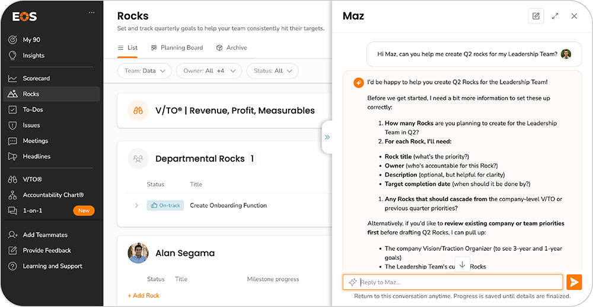The image size is (593, 307).
Task: Click the Title column header under Departmental Rocks
Action: 196,185
